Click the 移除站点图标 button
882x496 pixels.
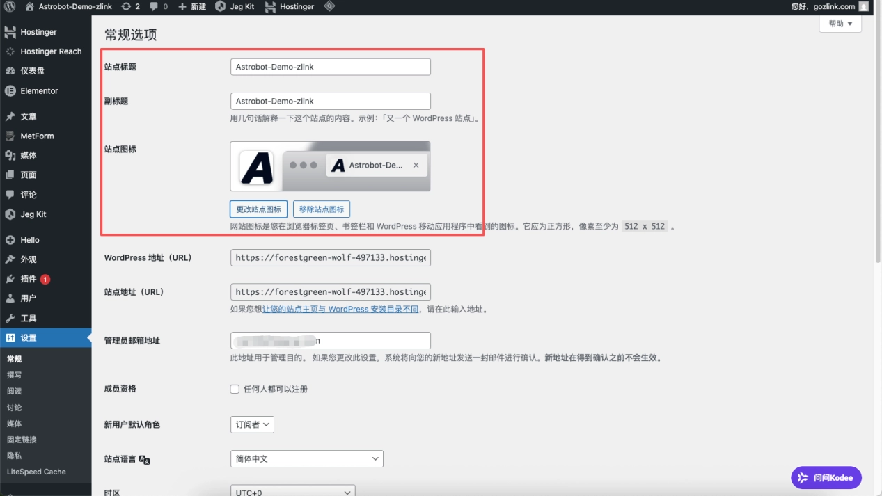click(321, 209)
